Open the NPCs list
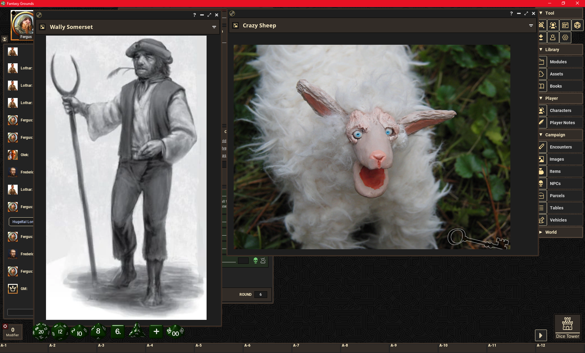The height and width of the screenshot is (353, 585). [555, 183]
